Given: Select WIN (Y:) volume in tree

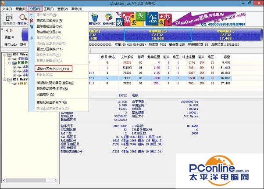Looking at the screenshot, I should pos(22,84).
